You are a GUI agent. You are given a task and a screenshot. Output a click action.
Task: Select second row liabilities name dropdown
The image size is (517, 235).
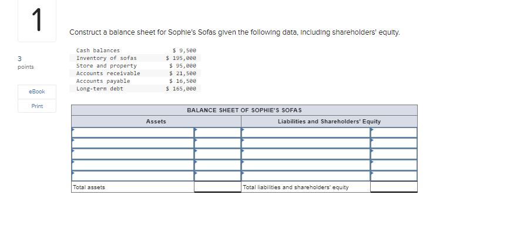(305, 143)
